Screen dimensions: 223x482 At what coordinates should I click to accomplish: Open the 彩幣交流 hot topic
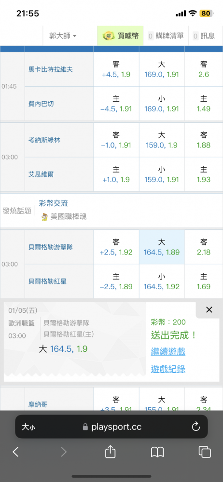(x=54, y=203)
